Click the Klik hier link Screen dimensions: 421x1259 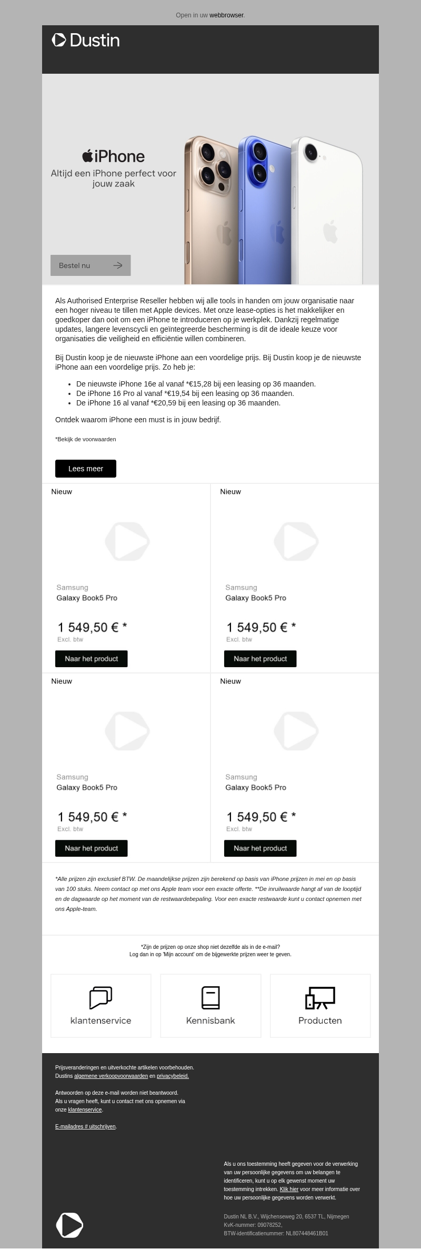point(289,1189)
